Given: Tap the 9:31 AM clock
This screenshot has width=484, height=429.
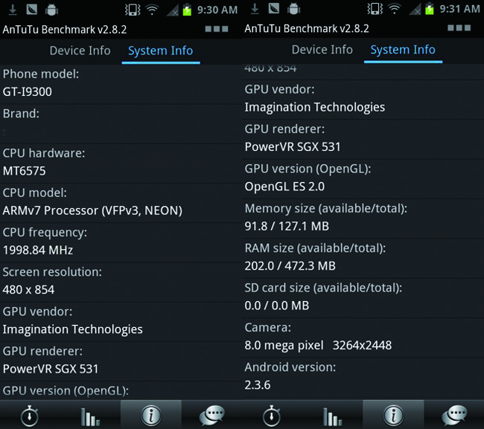Looking at the screenshot, I should pos(459,9).
